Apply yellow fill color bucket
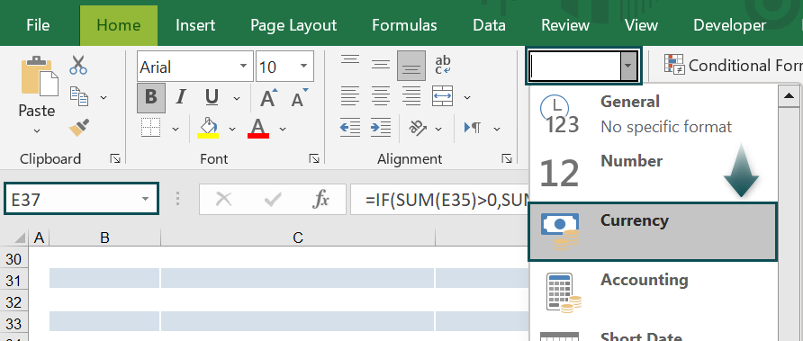 click(208, 128)
